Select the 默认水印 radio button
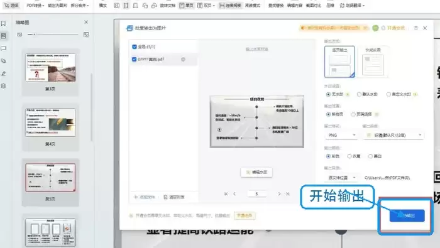This screenshot has width=440, height=248. pos(359,94)
